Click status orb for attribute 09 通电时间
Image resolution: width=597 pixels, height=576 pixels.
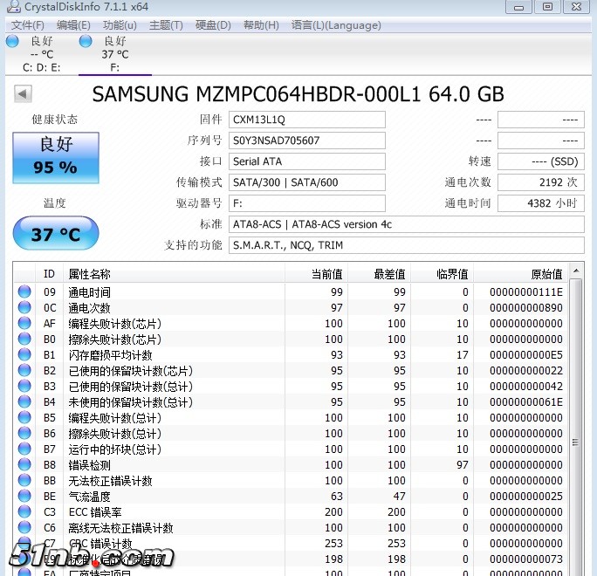(x=24, y=292)
